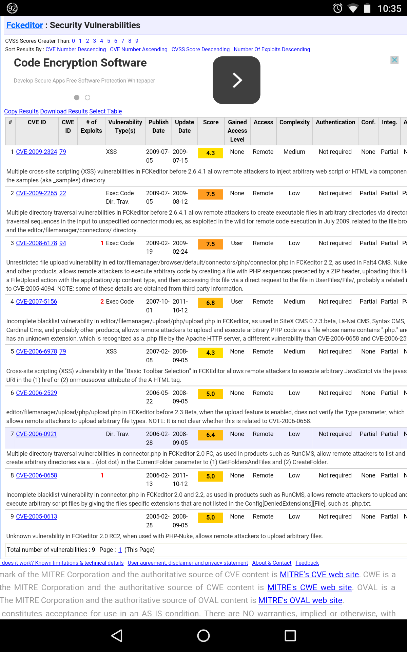This screenshot has height=652, width=407.
Task: Open the Fckeditor title link
Action: [25, 25]
